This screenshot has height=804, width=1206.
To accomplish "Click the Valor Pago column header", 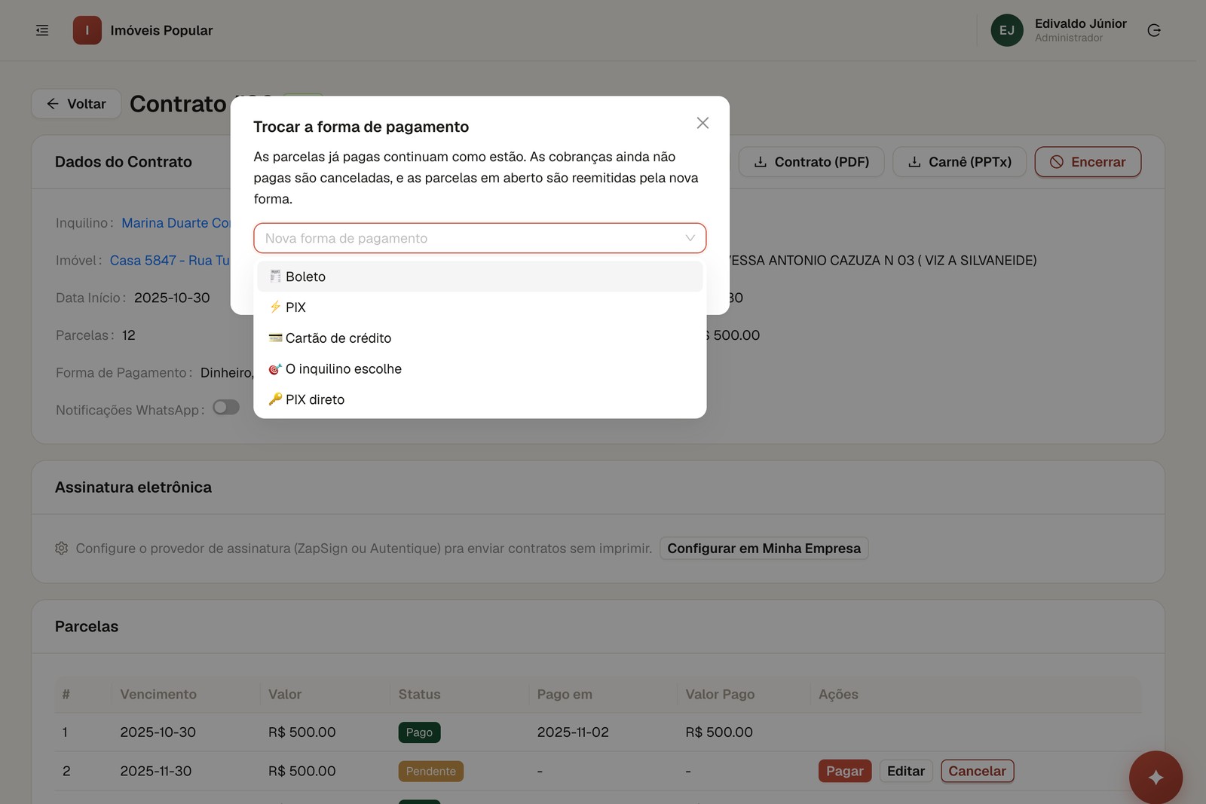I will [720, 694].
